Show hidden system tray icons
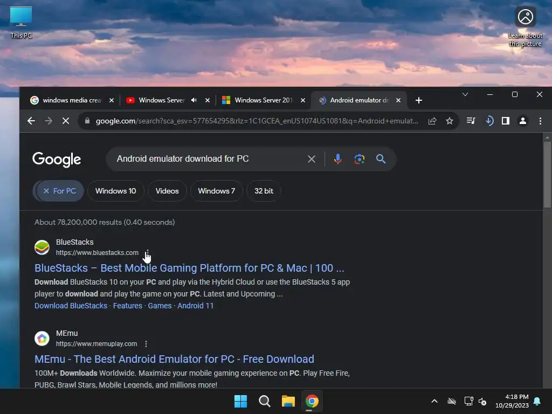 pos(434,401)
